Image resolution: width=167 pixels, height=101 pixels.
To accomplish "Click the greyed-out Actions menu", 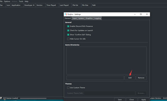I will coord(14,1).
